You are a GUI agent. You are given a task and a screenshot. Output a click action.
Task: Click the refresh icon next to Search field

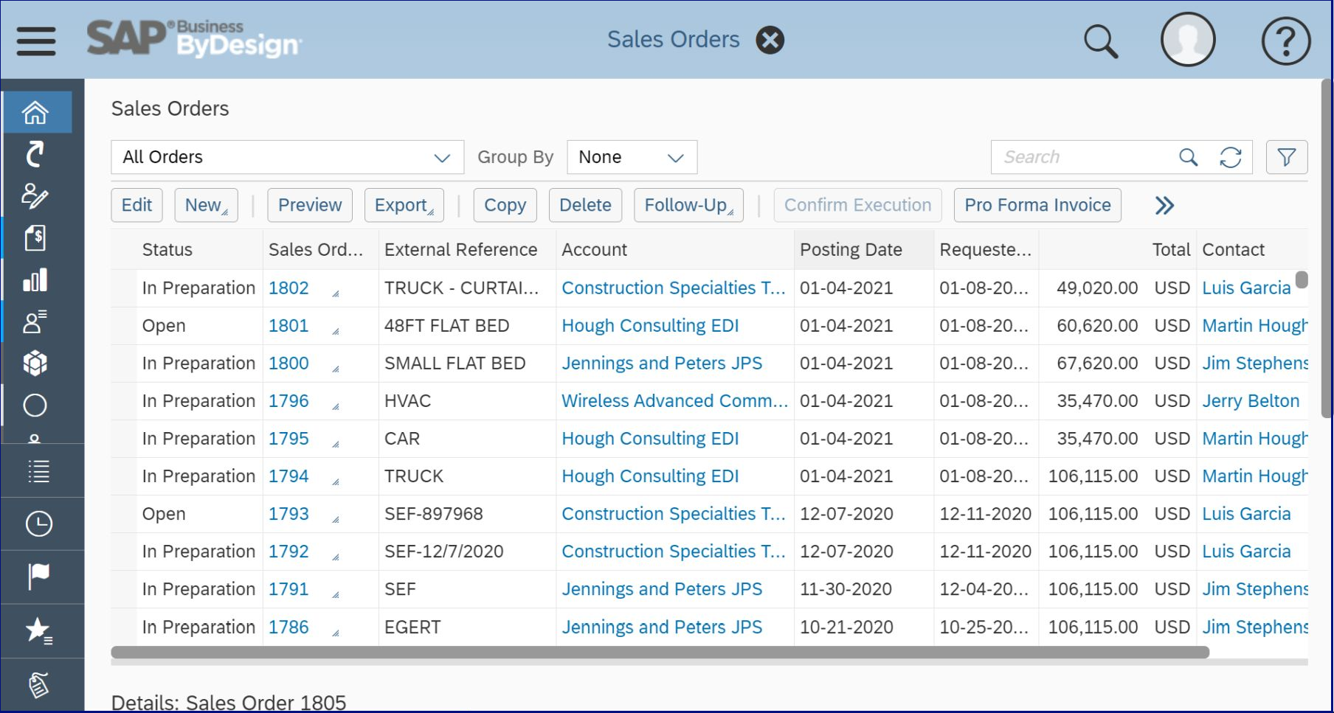1231,156
